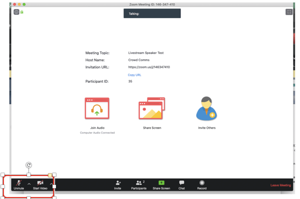Minimize the Zoom window with yellow button

(19, 4)
